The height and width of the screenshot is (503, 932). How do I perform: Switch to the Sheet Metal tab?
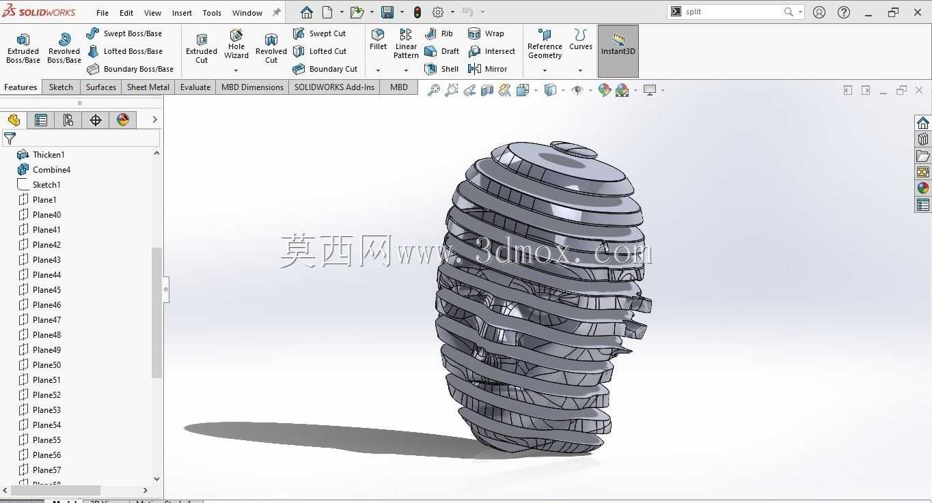tap(148, 87)
